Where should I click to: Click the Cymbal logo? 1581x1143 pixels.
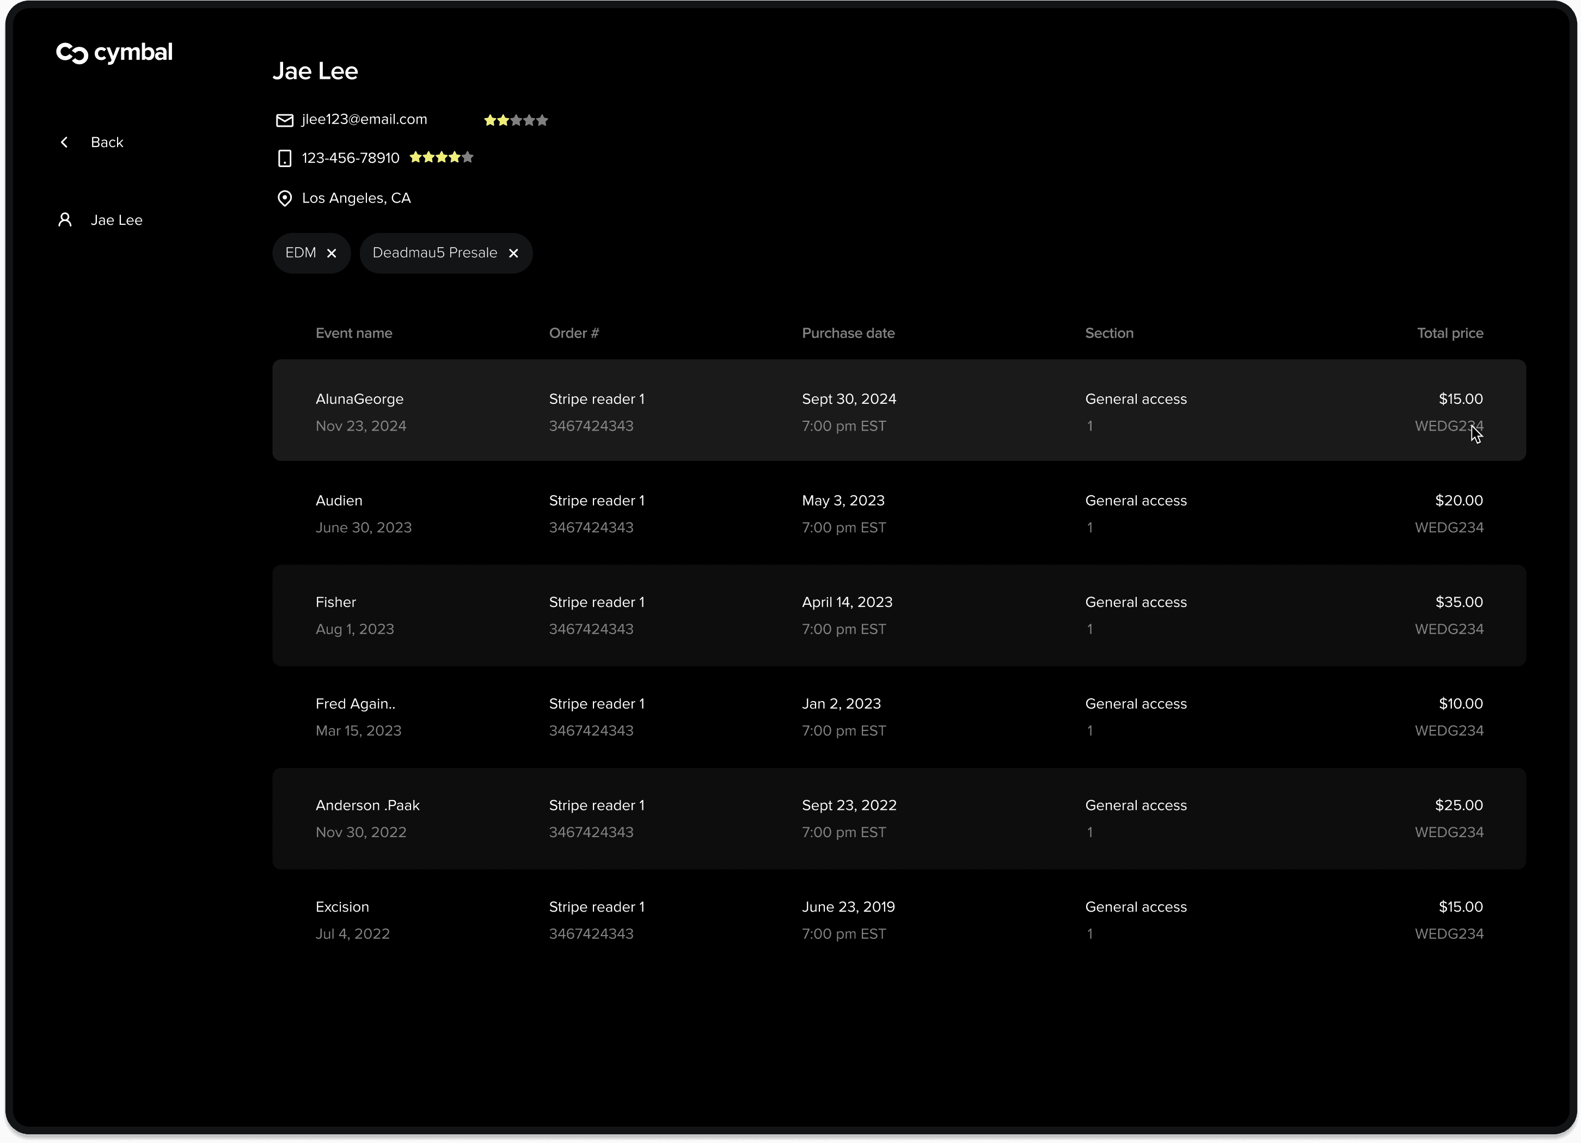[x=114, y=53]
